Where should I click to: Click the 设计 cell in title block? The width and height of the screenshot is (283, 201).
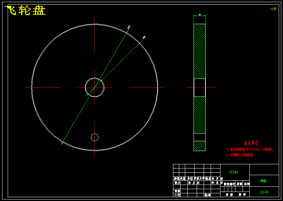coord(177,183)
